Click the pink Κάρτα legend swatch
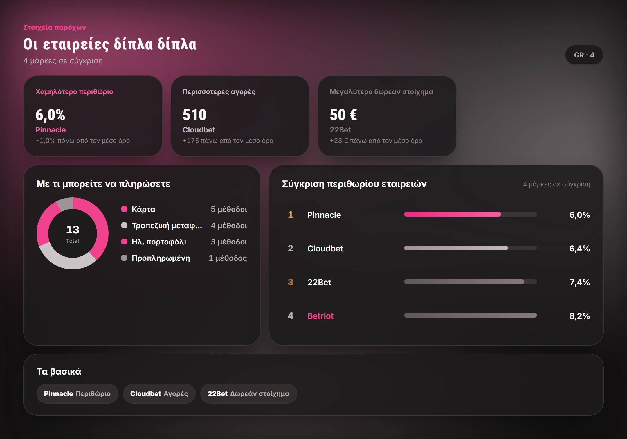Viewport: 627px width, 439px height. coord(124,209)
